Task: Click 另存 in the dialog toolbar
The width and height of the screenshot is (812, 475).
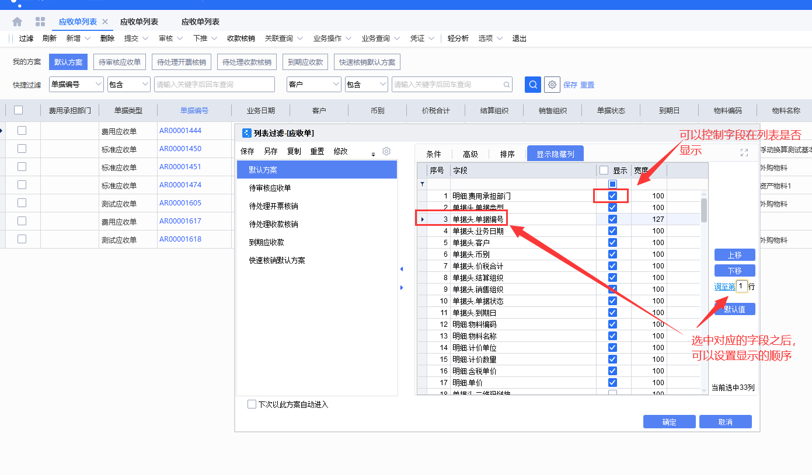Action: point(271,151)
